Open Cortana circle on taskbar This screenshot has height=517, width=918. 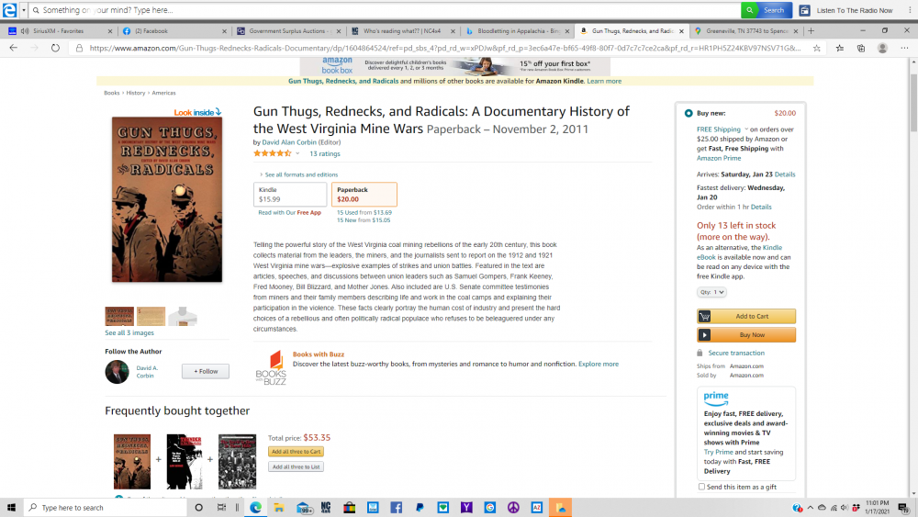click(198, 508)
